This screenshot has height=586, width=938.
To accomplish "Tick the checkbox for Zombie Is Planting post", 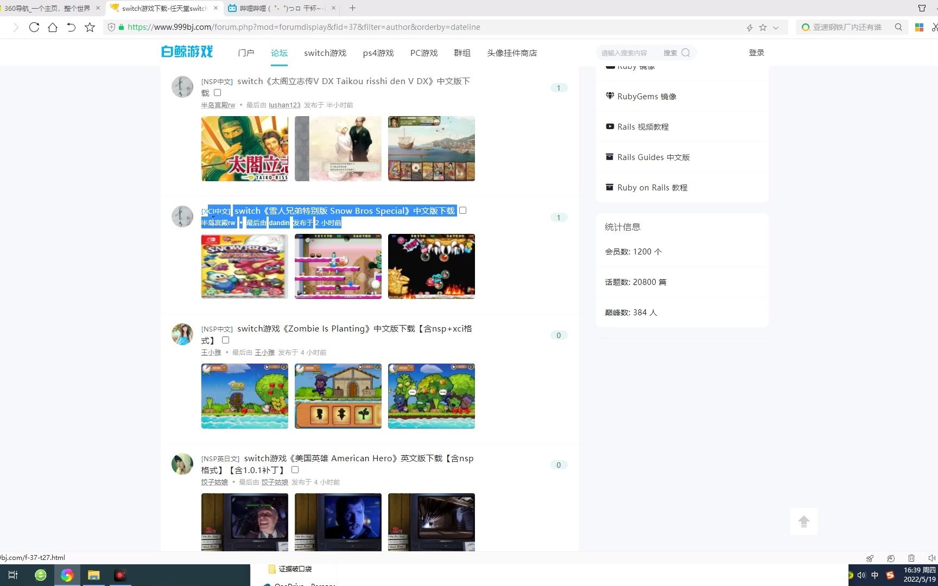I will coord(225,340).
